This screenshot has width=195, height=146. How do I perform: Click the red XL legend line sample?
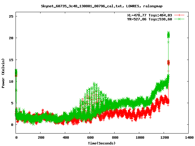coord(179,15)
